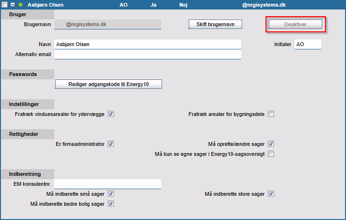Screen dimensions: 346x220
Task: Uncheck Er firmaadministrator checkbox
Action: coord(111,144)
